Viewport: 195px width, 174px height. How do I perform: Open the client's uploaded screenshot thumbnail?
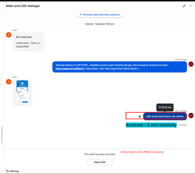22,93
